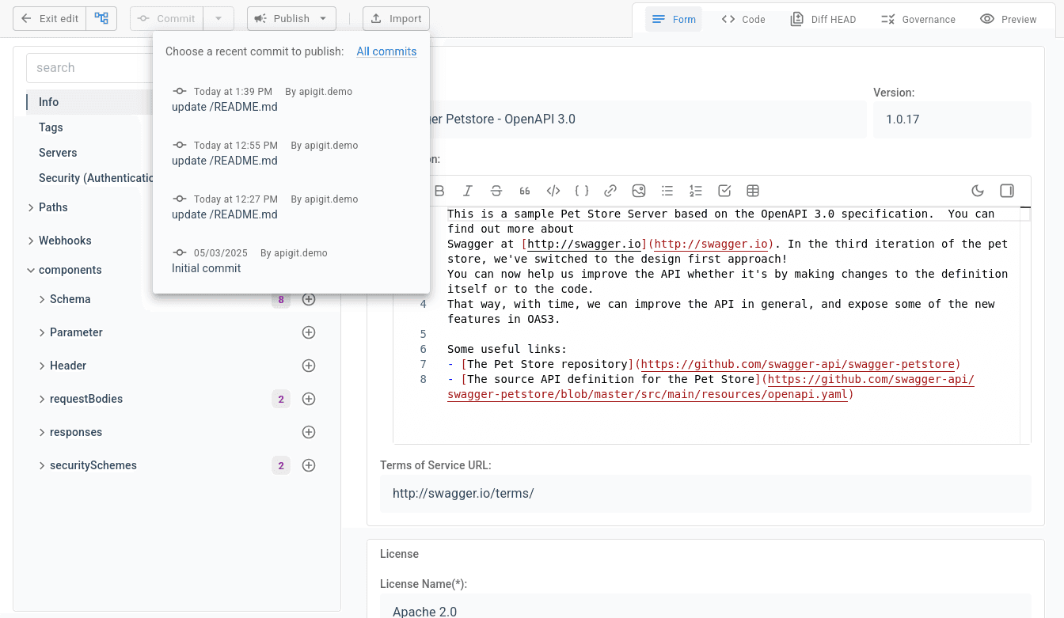Switch to the Code tab
This screenshot has width=1064, height=618.
coord(743,19)
